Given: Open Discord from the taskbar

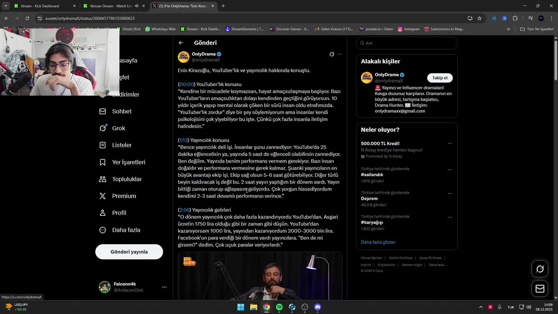Looking at the screenshot, I should [x=318, y=307].
